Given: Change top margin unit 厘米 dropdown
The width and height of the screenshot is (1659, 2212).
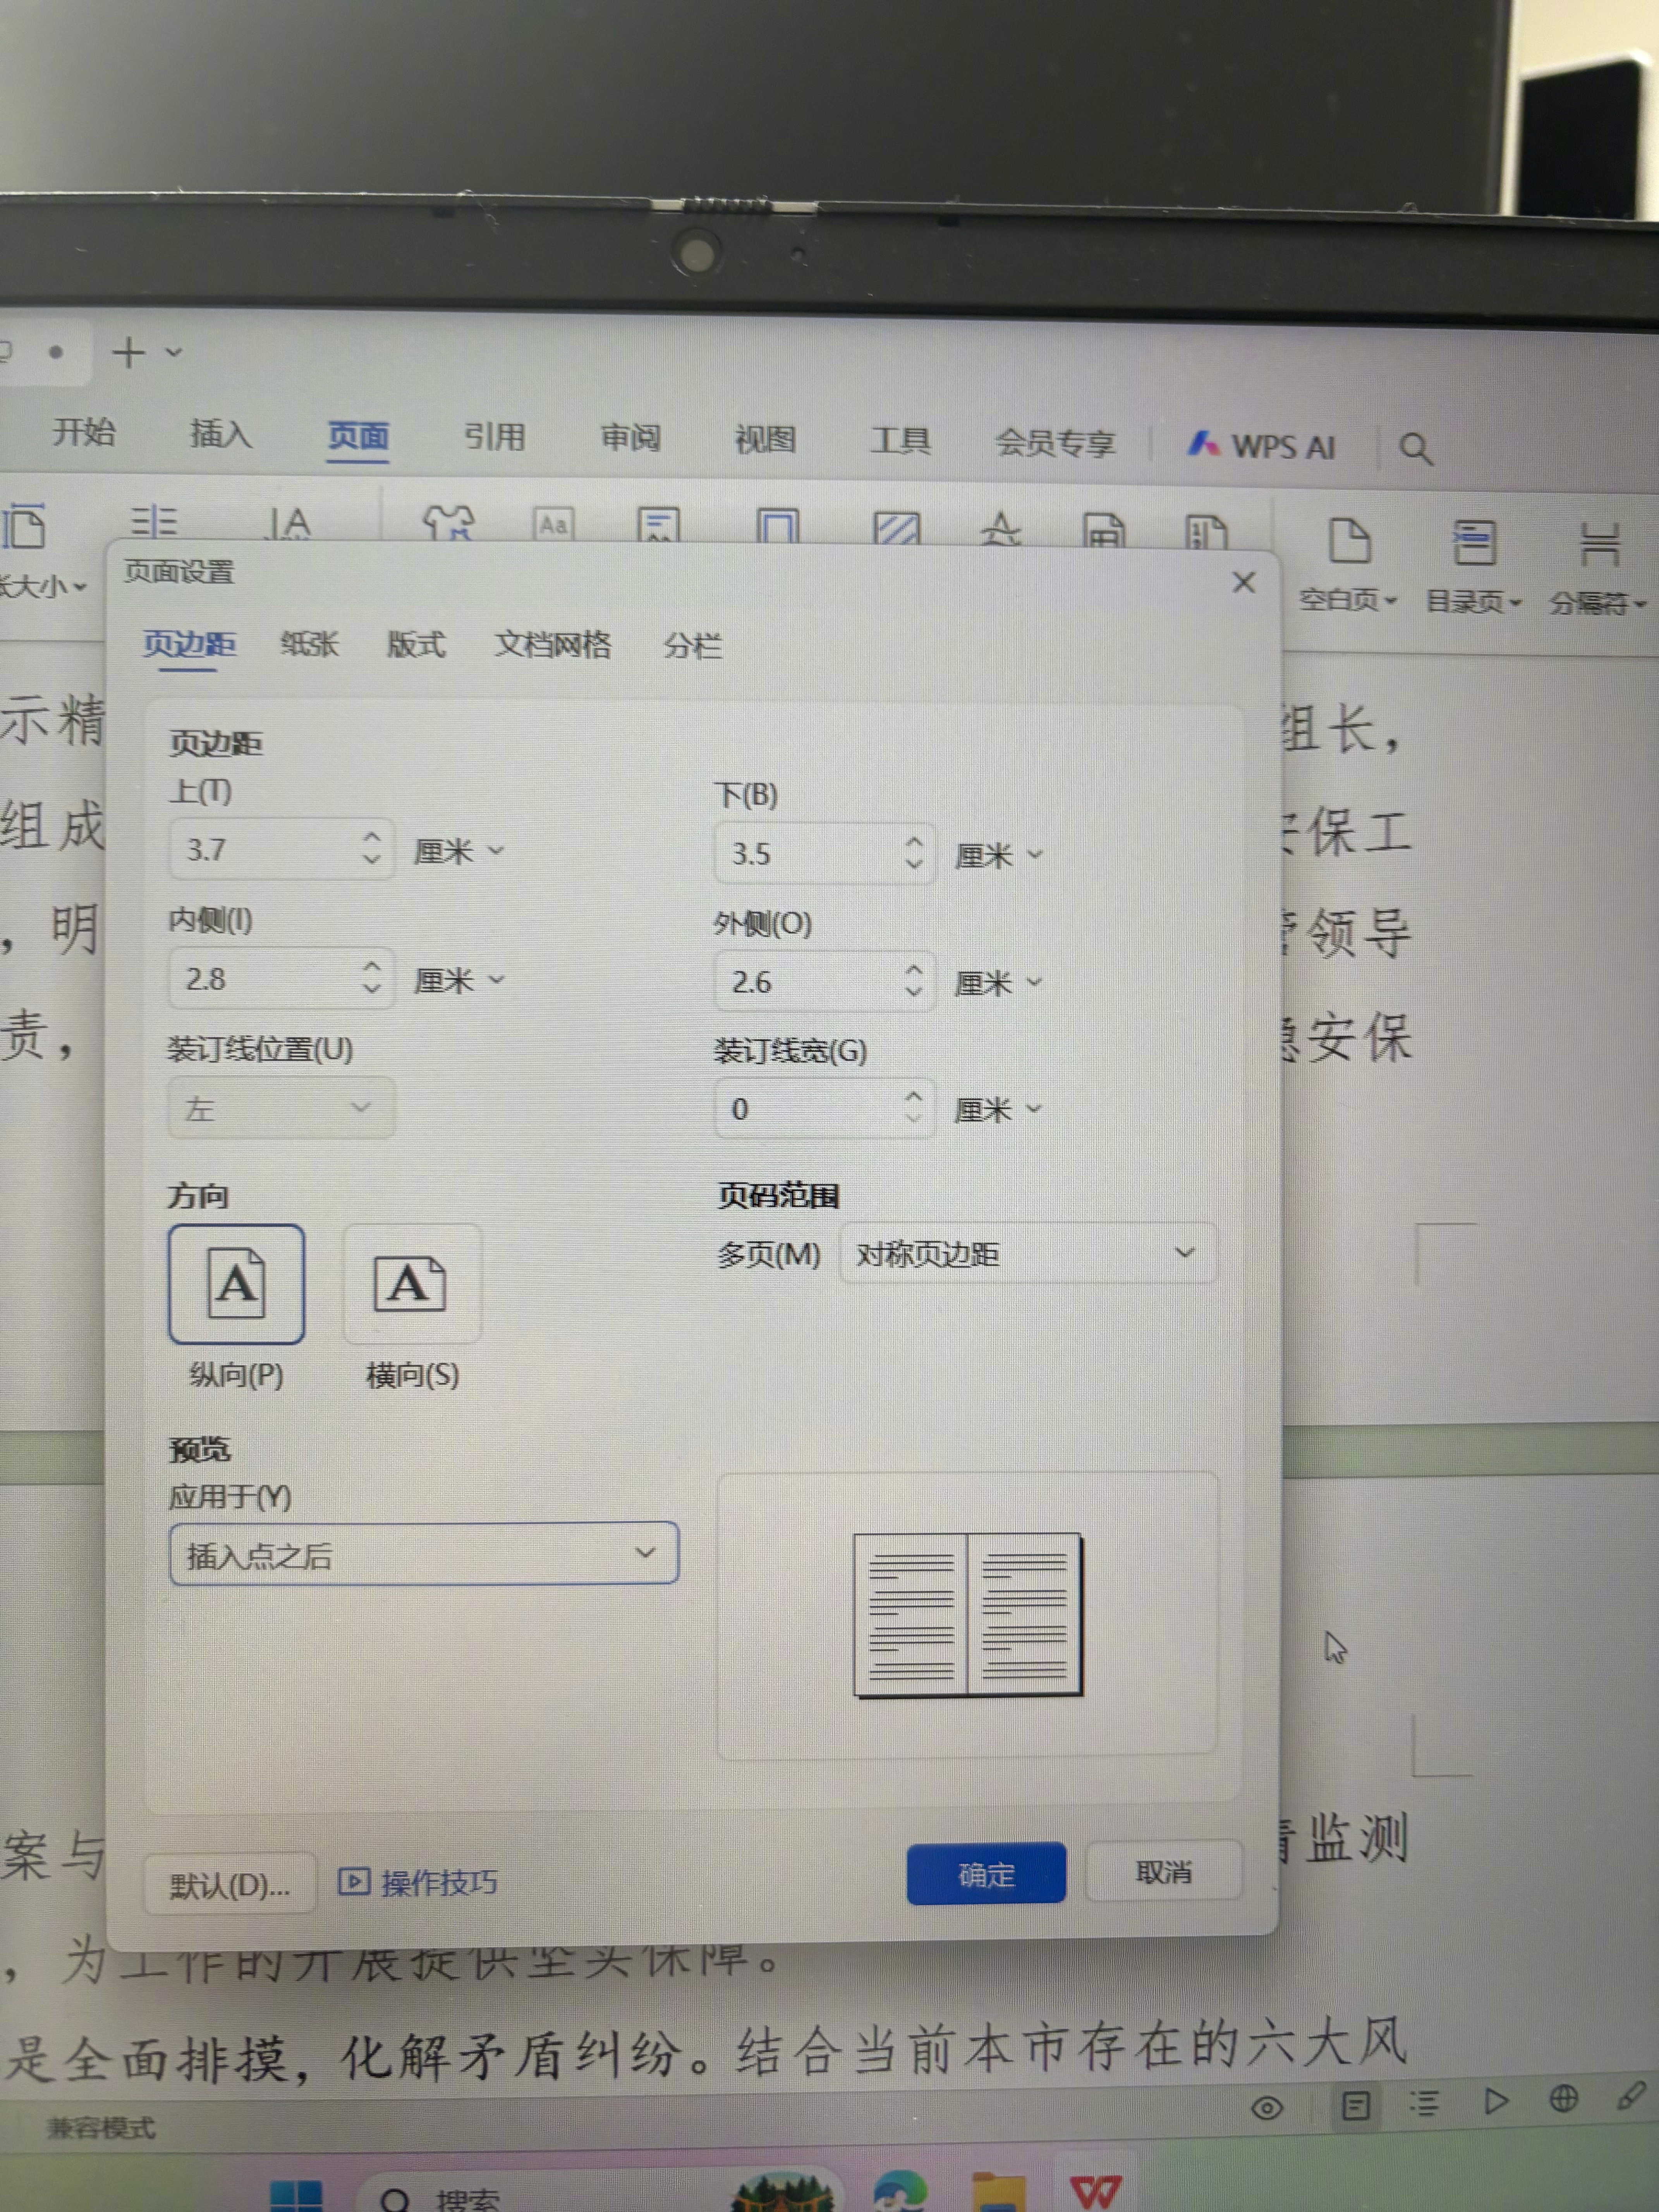Looking at the screenshot, I should coord(459,852).
